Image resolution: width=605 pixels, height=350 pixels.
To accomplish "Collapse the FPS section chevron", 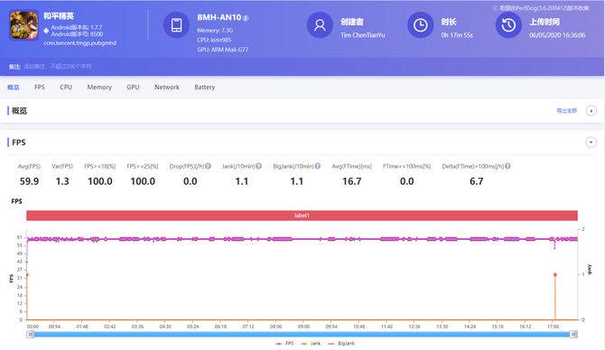I will [x=591, y=143].
